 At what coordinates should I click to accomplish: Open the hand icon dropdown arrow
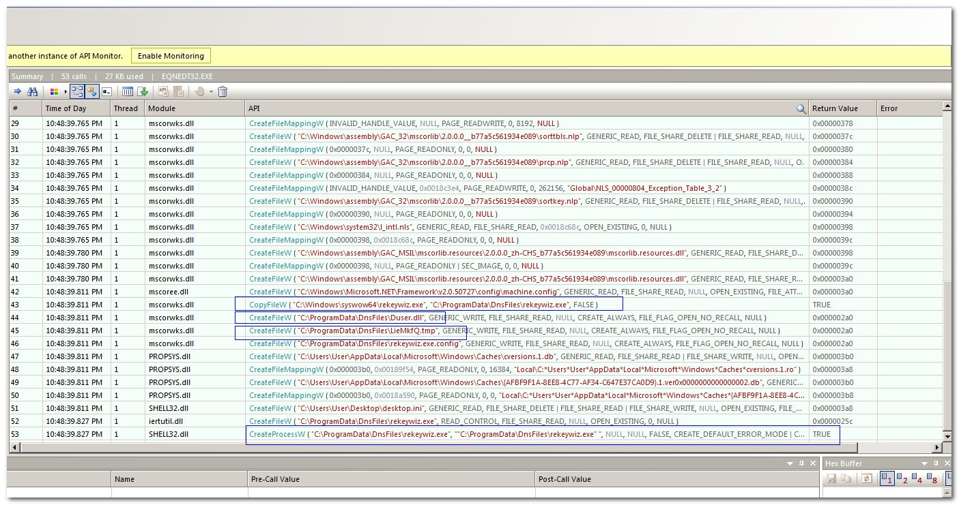(x=211, y=92)
